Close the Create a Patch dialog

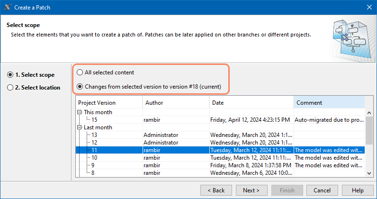(368, 7)
